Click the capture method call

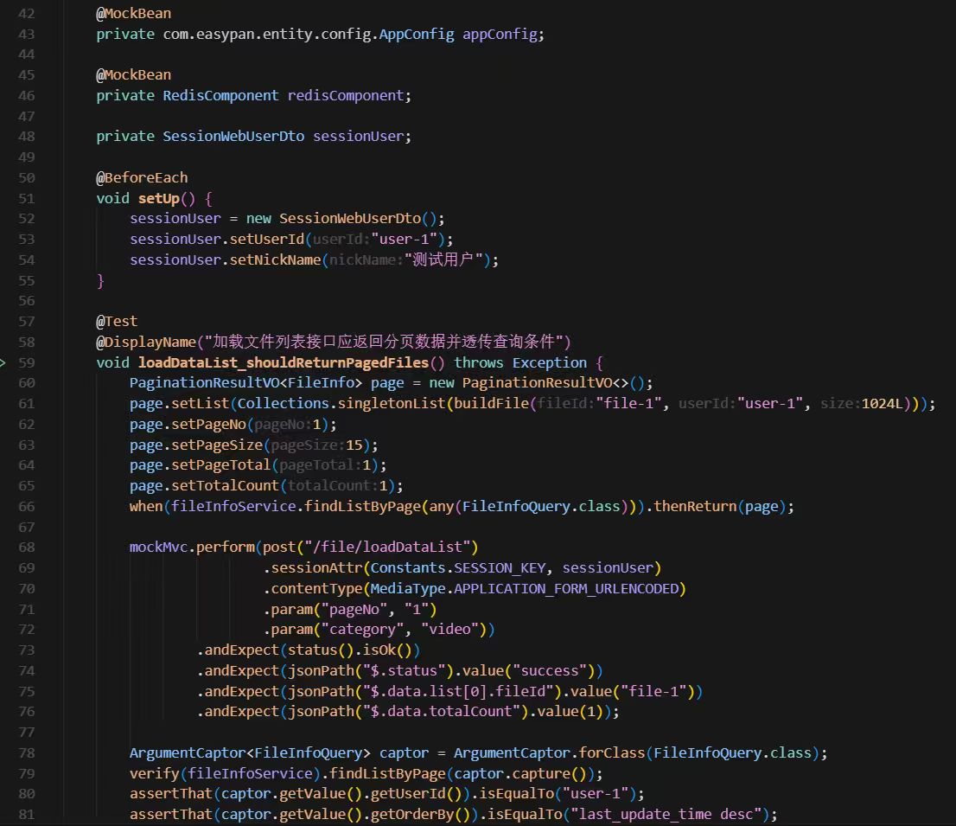pos(541,774)
